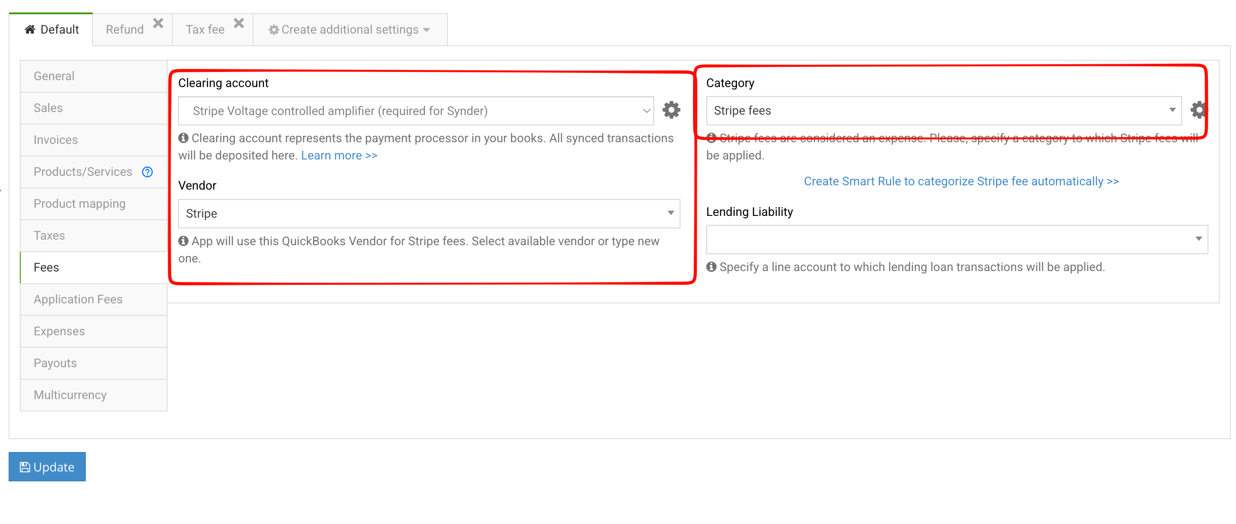The height and width of the screenshot is (524, 1236).
Task: Close the Refund tab with X
Action: pyautogui.click(x=158, y=23)
